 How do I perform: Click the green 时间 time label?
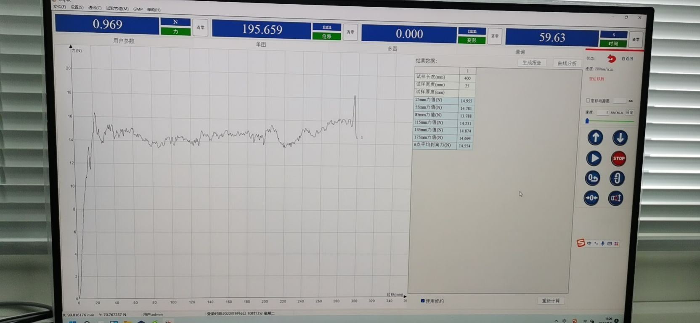pos(613,43)
